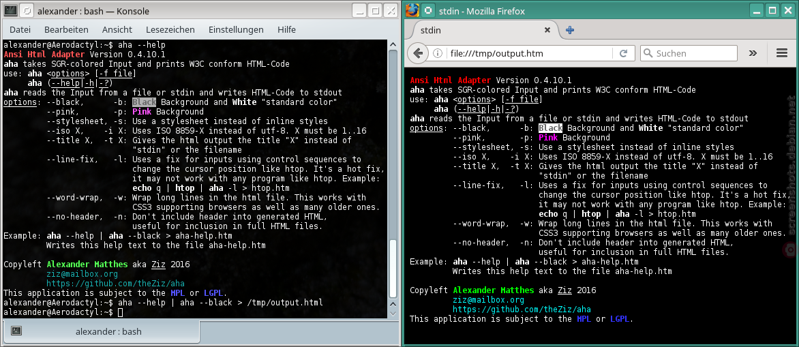Screen dimensions: 799x347
Task: Open the Lesezeichen menu in Konsole
Action: click(170, 29)
